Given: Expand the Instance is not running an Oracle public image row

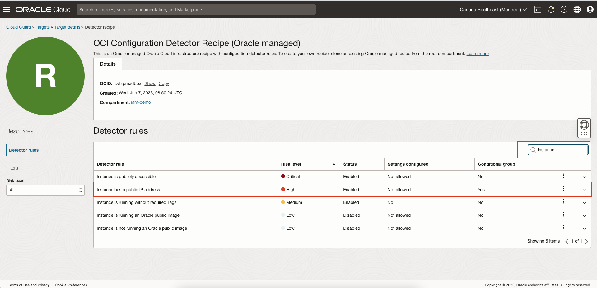Looking at the screenshot, I should click(585, 229).
